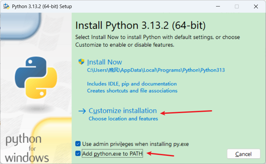Click the 'Install Python 3.13.2 (64-bit)' heading
The width and height of the screenshot is (266, 164).
pyautogui.click(x=140, y=25)
